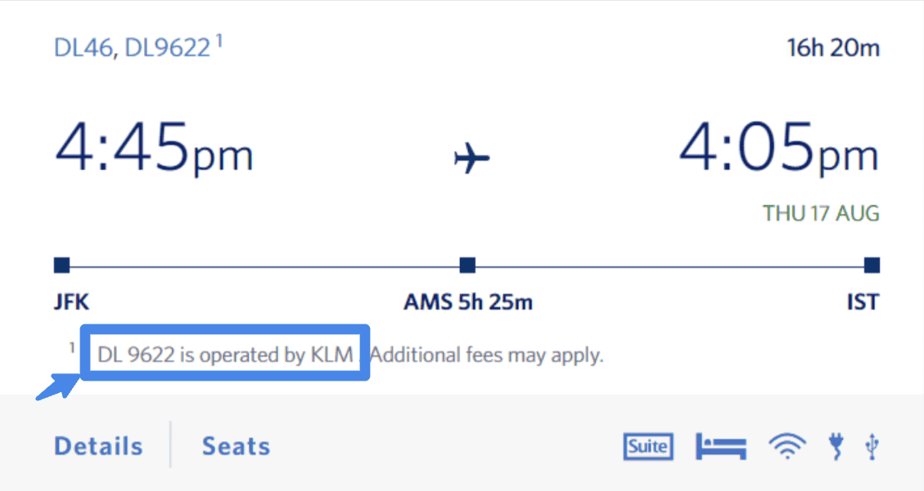Switch to the Seats tab
Viewport: 924px width, 491px height.
tap(236, 445)
